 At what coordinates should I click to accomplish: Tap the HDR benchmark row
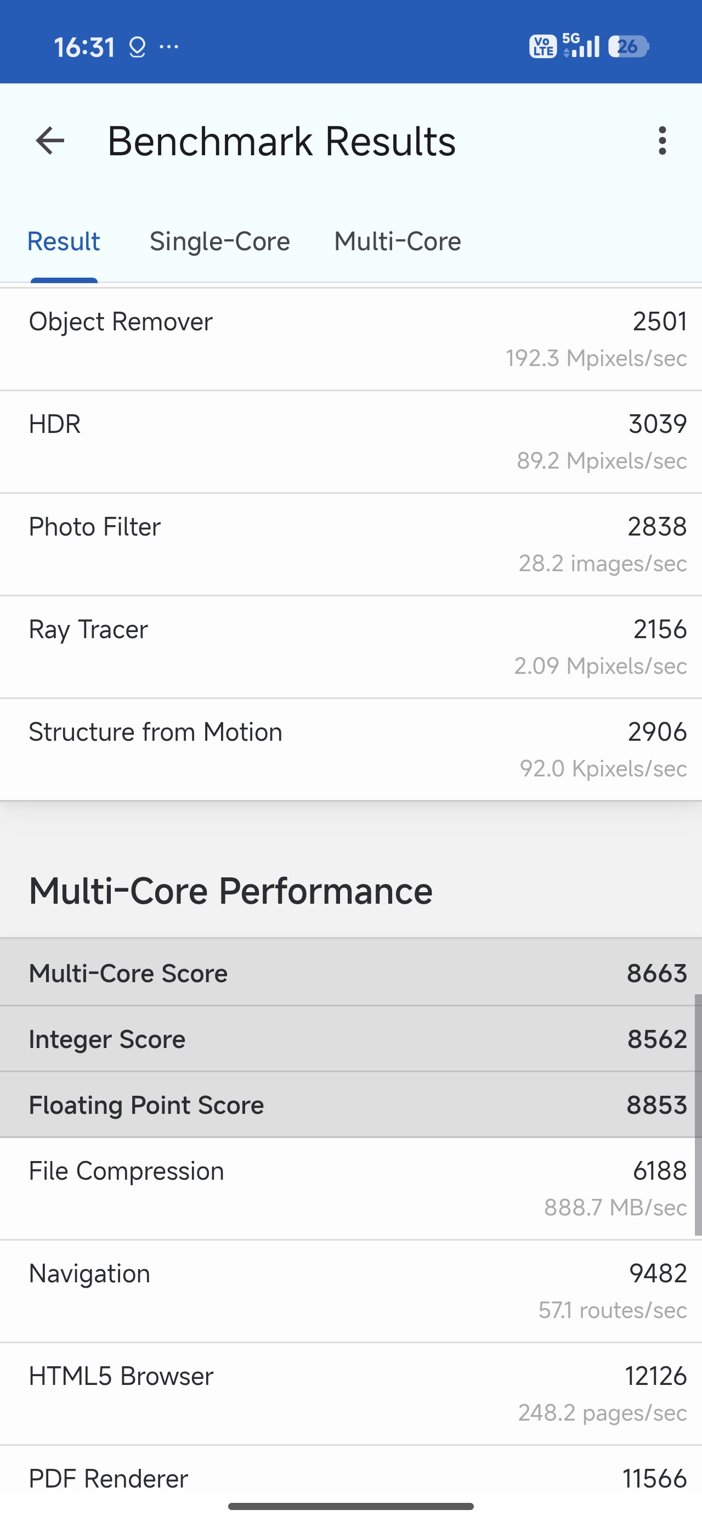350,442
